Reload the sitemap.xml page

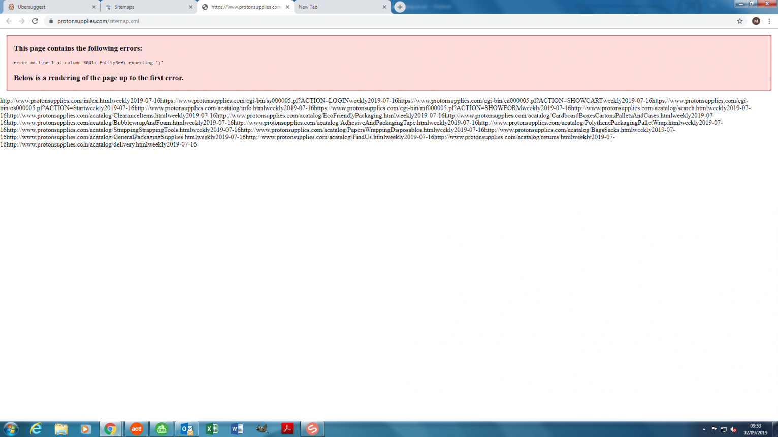click(x=35, y=21)
